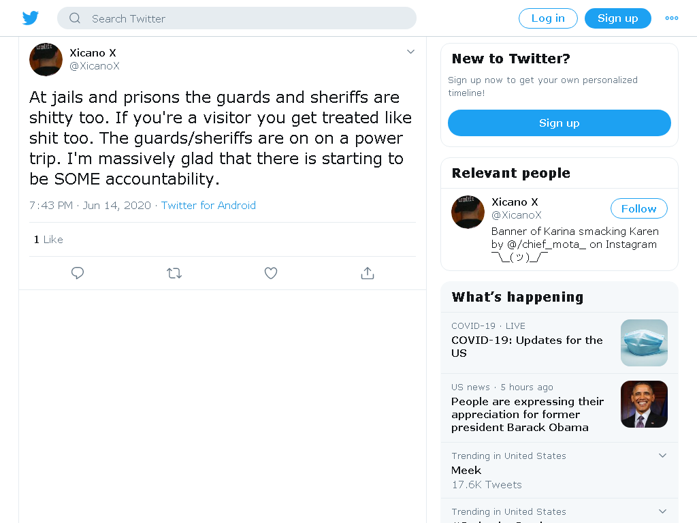
Task: Open the Twitter for Android link
Action: tap(208, 206)
